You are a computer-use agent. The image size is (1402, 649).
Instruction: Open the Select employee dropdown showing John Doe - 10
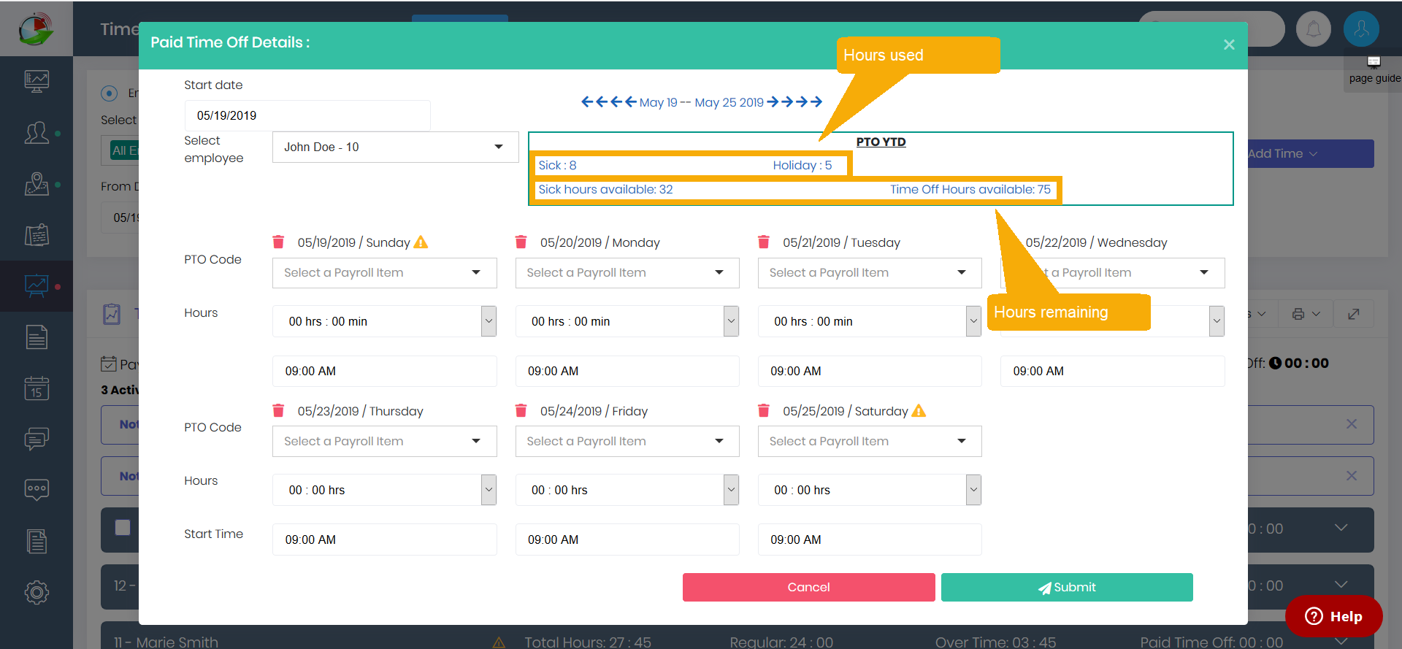coord(395,147)
